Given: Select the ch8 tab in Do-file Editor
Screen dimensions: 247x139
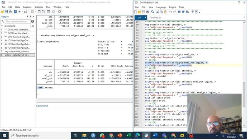Looking at the screenshot, I should pos(140,17).
